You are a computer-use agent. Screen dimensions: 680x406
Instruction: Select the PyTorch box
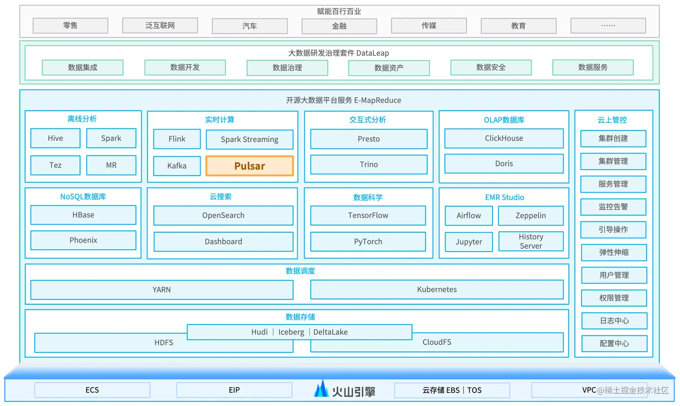click(368, 242)
